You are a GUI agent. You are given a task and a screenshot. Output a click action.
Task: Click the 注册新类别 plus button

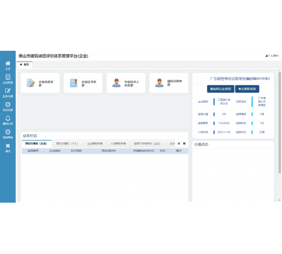coord(247,89)
